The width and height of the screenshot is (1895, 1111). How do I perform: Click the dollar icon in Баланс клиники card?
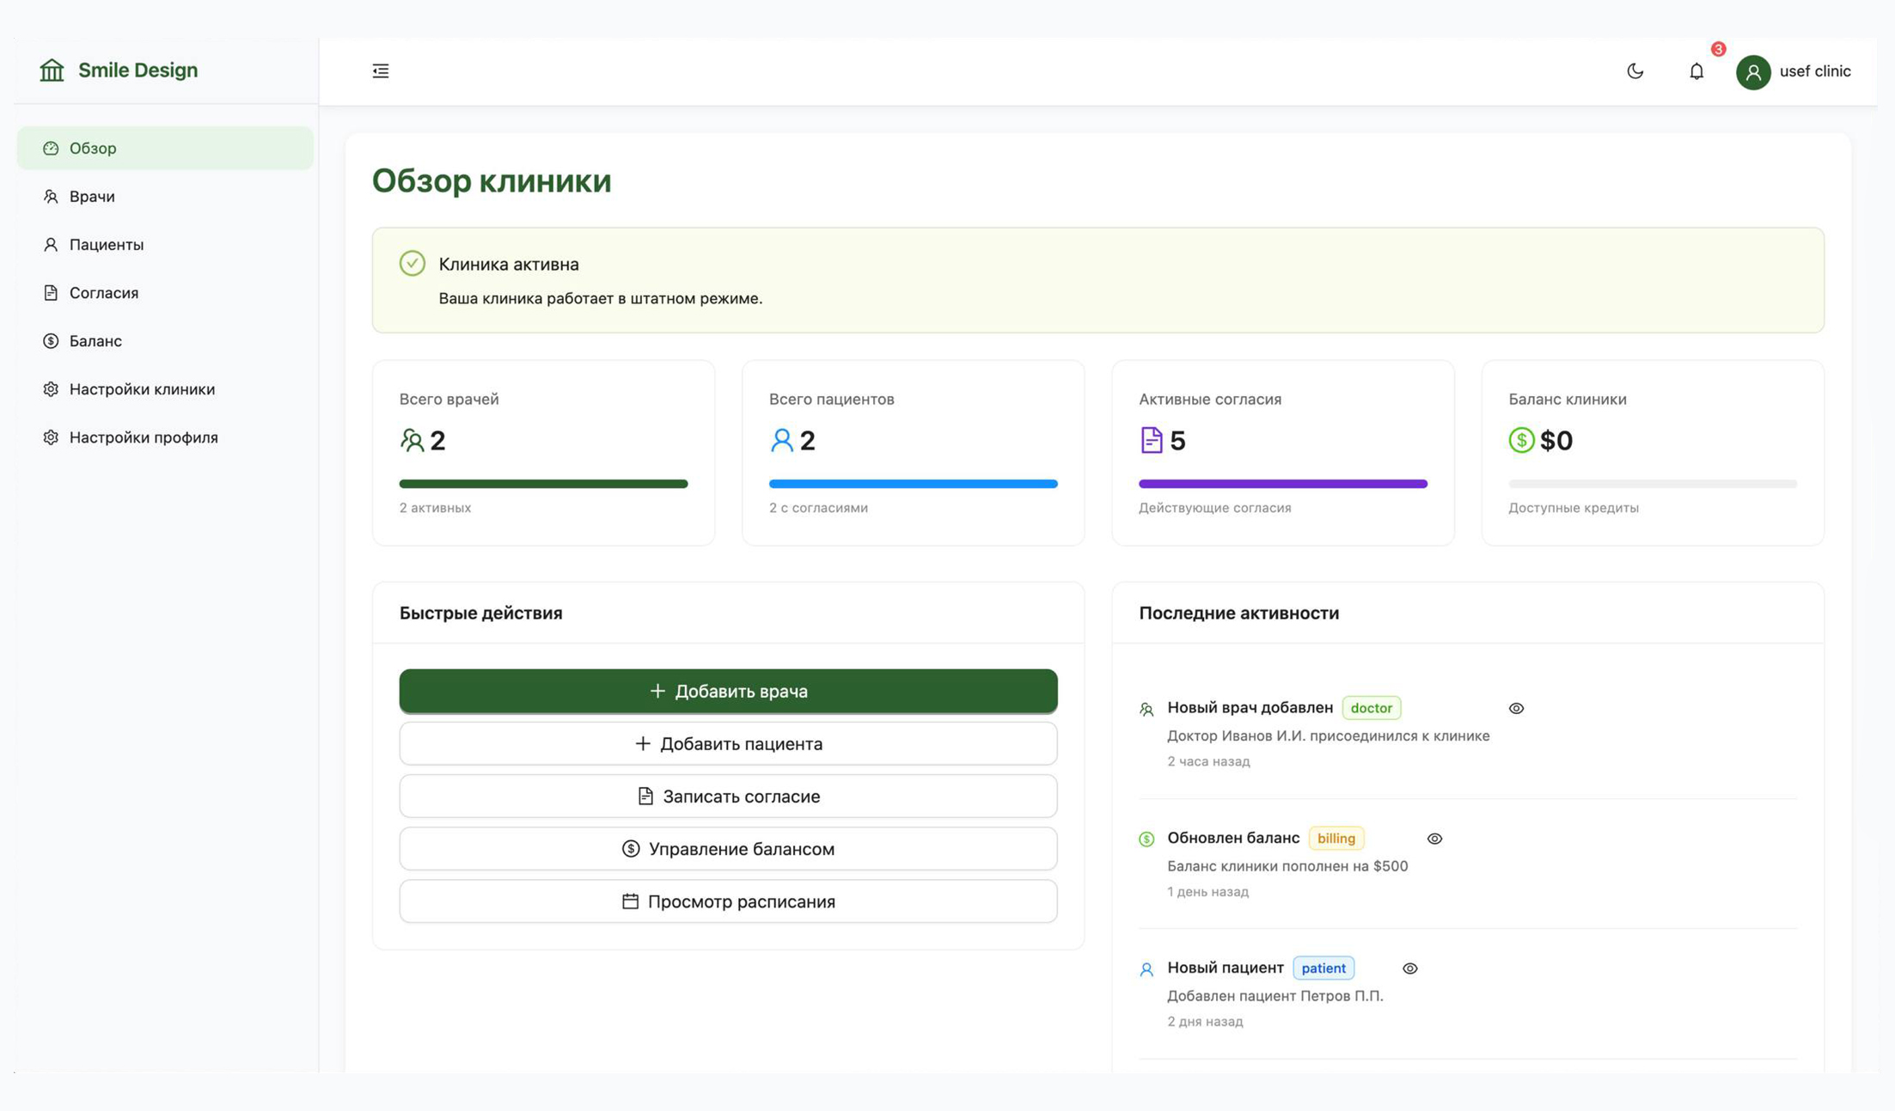pos(1521,440)
